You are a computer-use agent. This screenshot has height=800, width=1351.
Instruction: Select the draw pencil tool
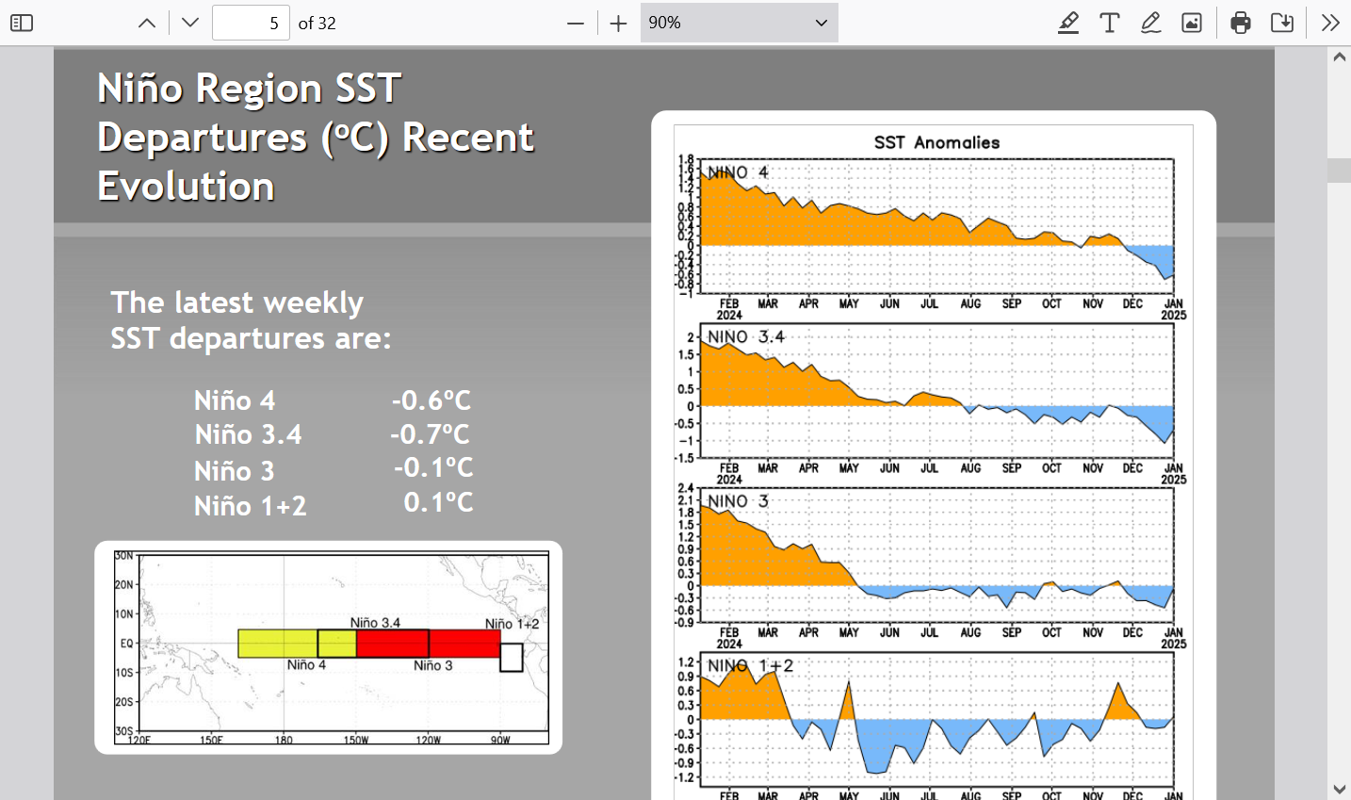coord(1150,23)
